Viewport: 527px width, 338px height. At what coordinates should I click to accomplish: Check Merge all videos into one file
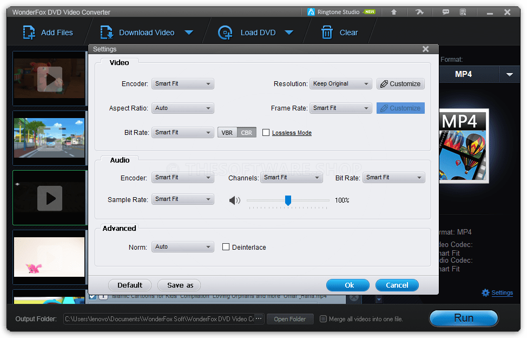tap(323, 318)
